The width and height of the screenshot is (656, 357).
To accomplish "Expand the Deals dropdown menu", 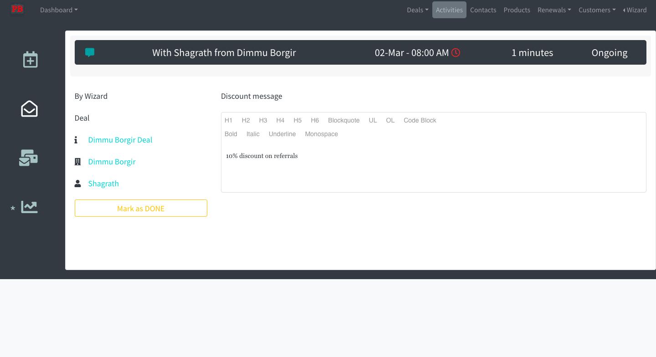I will point(418,10).
